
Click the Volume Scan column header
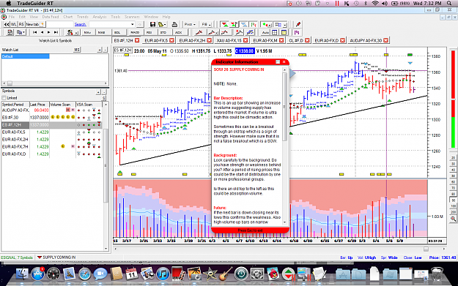click(x=62, y=105)
